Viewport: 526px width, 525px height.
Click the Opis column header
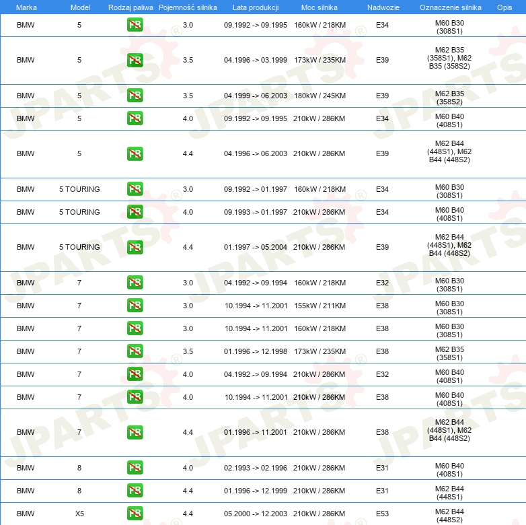click(504, 7)
